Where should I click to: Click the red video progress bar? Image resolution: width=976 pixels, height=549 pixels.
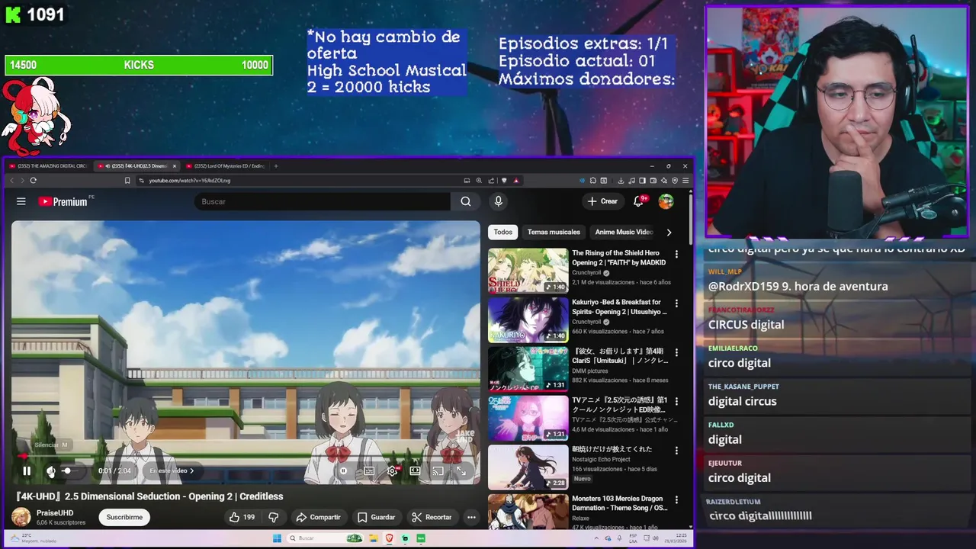[x=246, y=457]
